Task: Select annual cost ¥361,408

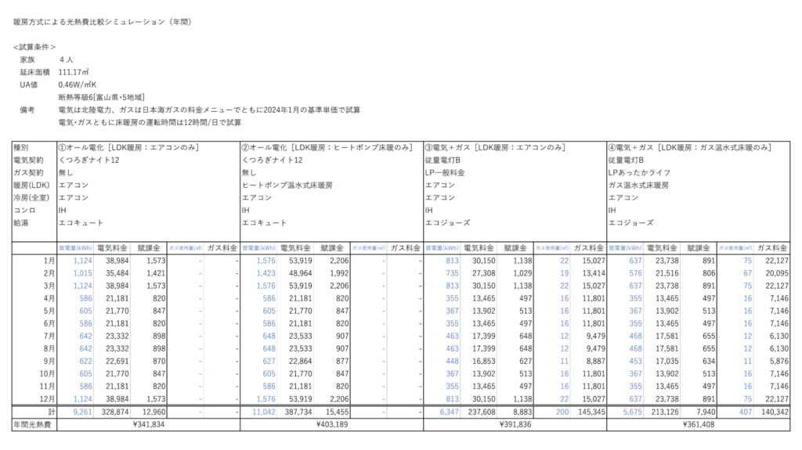Action: tap(698, 424)
